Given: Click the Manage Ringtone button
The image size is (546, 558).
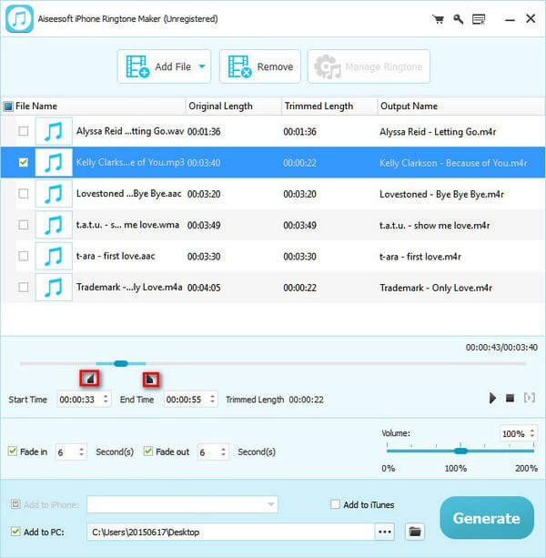Looking at the screenshot, I should [x=369, y=66].
